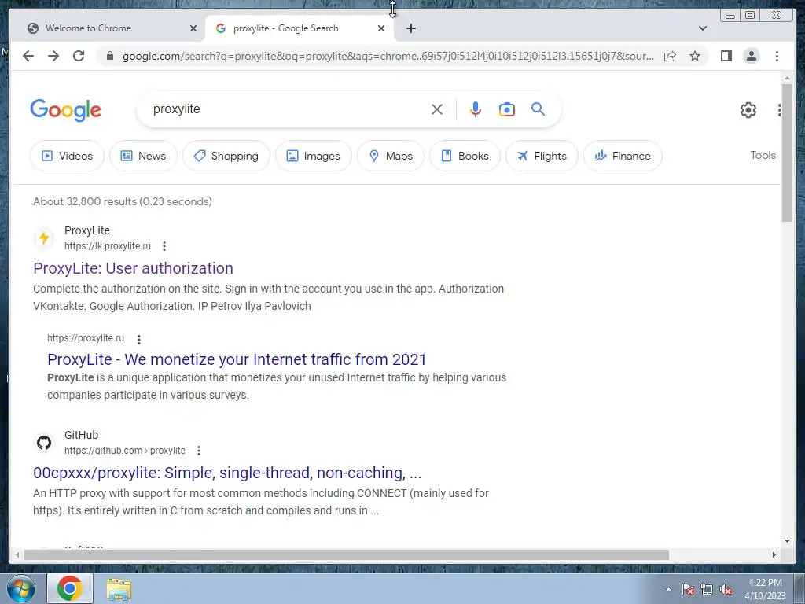Open the Action Center flag icon

688,590
